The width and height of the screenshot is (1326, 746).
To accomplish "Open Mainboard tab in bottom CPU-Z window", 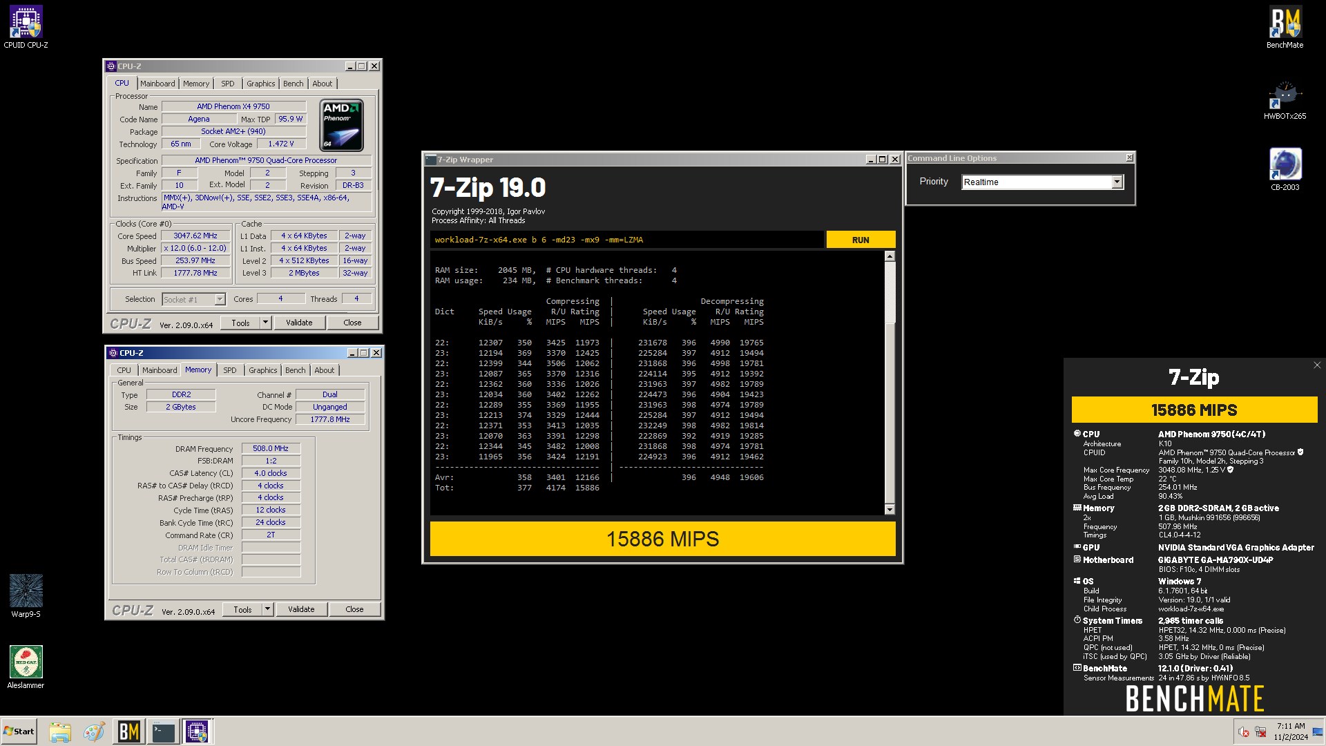I will (160, 370).
